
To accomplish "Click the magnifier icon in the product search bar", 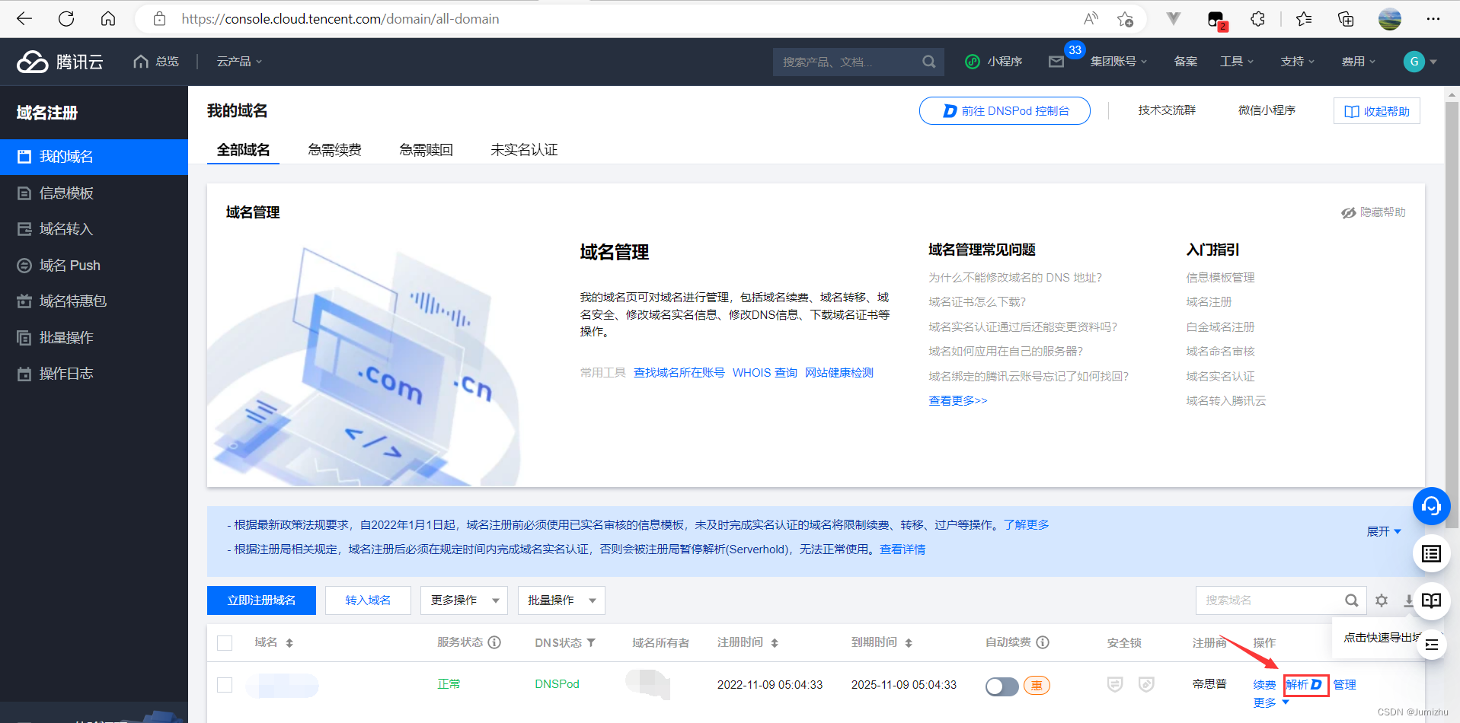I will coord(928,62).
